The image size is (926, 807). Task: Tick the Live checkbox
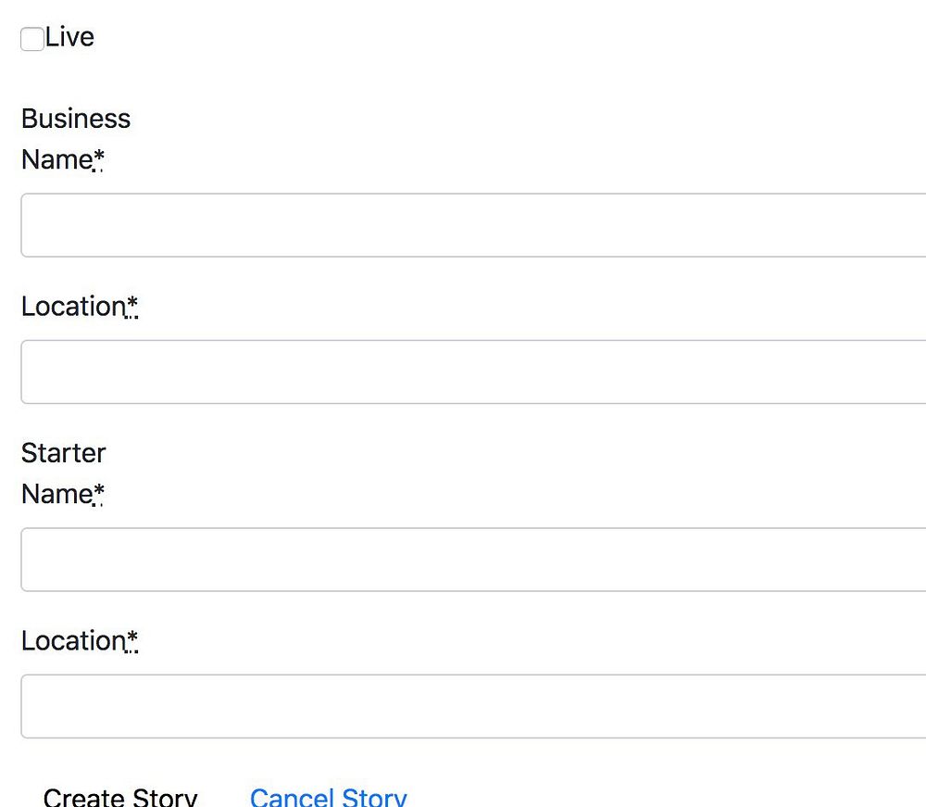coord(32,39)
